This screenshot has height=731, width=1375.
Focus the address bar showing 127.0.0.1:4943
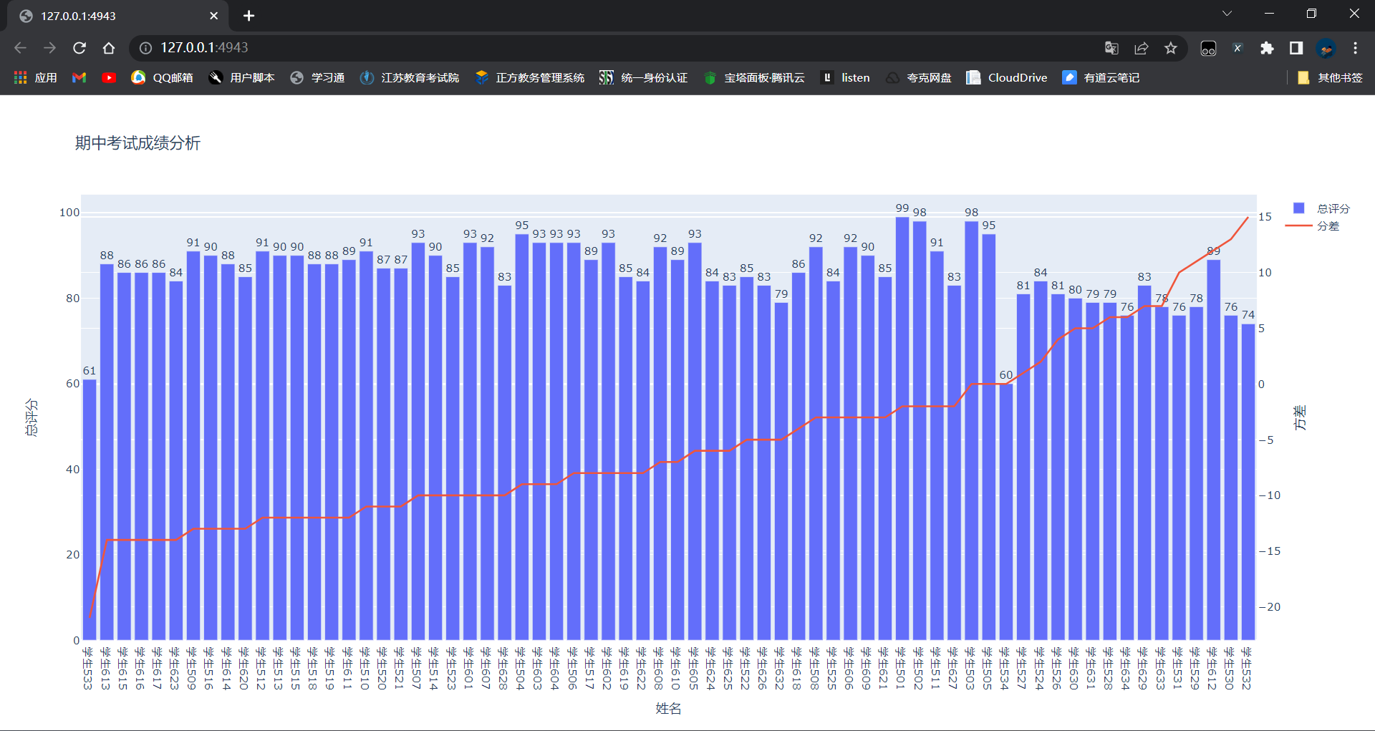[623, 48]
